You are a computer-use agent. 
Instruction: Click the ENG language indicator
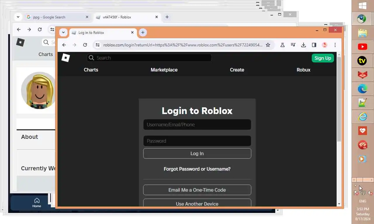tap(363, 201)
